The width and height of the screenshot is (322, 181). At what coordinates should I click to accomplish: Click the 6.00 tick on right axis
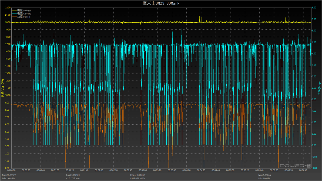(x=314, y=8)
